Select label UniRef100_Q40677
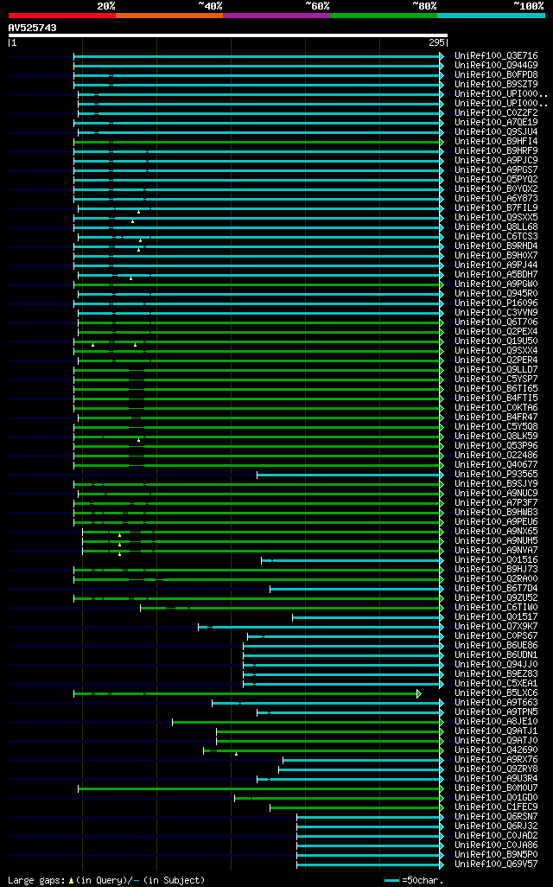The width and height of the screenshot is (553, 887). coord(497,464)
